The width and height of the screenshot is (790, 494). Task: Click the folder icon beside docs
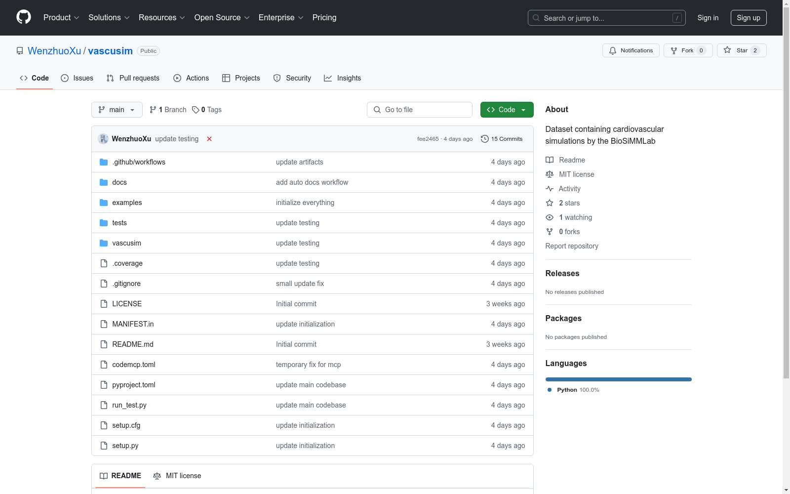(x=104, y=182)
